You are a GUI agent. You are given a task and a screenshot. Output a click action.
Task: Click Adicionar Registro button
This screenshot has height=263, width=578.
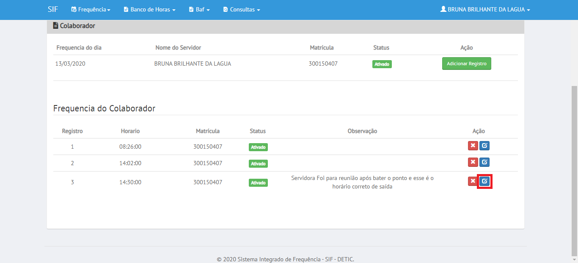pyautogui.click(x=467, y=64)
